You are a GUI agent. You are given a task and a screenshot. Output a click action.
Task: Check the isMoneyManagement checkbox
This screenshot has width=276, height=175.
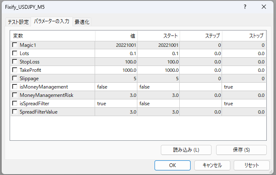15,87
